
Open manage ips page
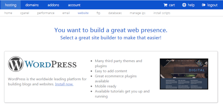138,13
